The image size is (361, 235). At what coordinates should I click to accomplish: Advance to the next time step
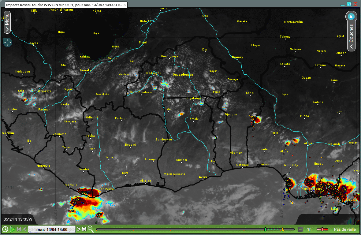coord(79,229)
